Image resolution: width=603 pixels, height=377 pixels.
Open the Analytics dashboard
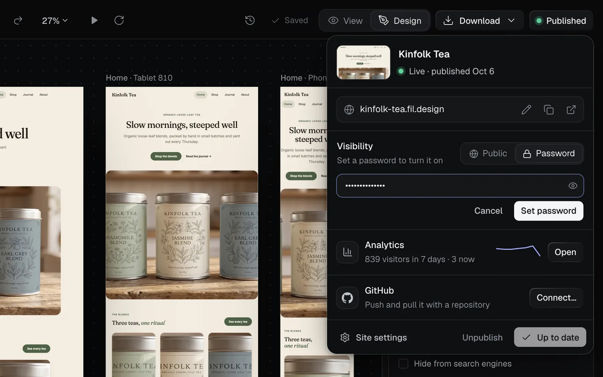point(565,252)
